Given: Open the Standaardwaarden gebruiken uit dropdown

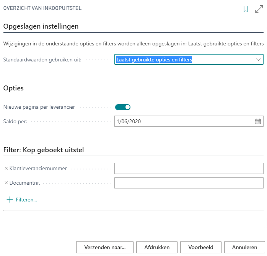Looking at the screenshot, I should coord(189,60).
